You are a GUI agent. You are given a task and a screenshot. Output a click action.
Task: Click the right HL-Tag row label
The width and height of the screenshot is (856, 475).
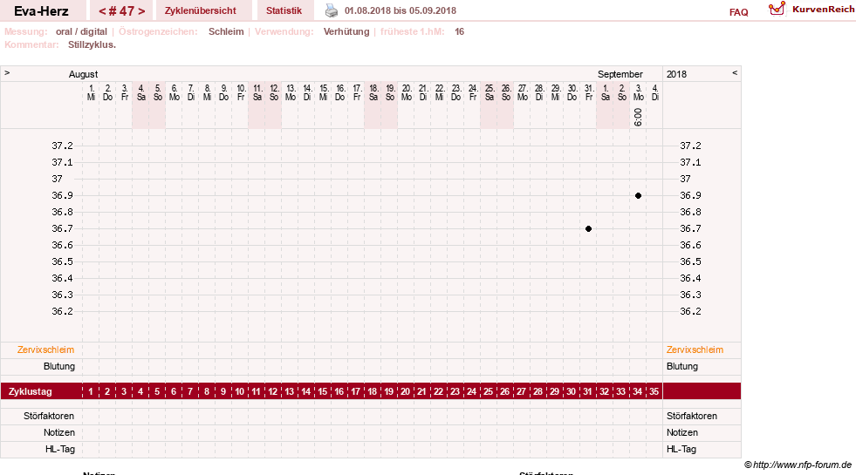[x=681, y=449]
